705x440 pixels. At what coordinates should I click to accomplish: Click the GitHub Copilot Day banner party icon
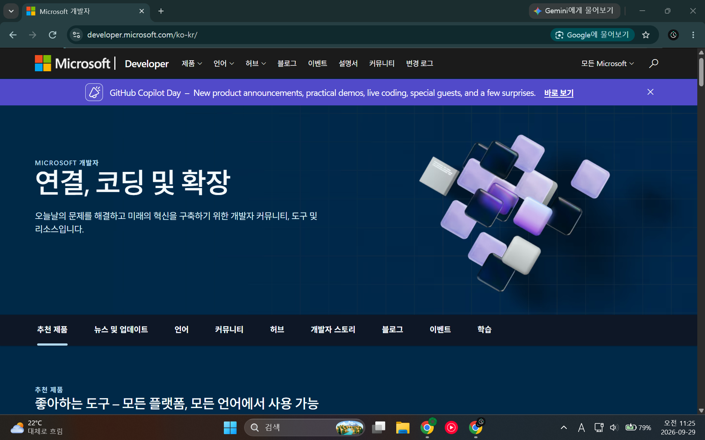point(94,92)
